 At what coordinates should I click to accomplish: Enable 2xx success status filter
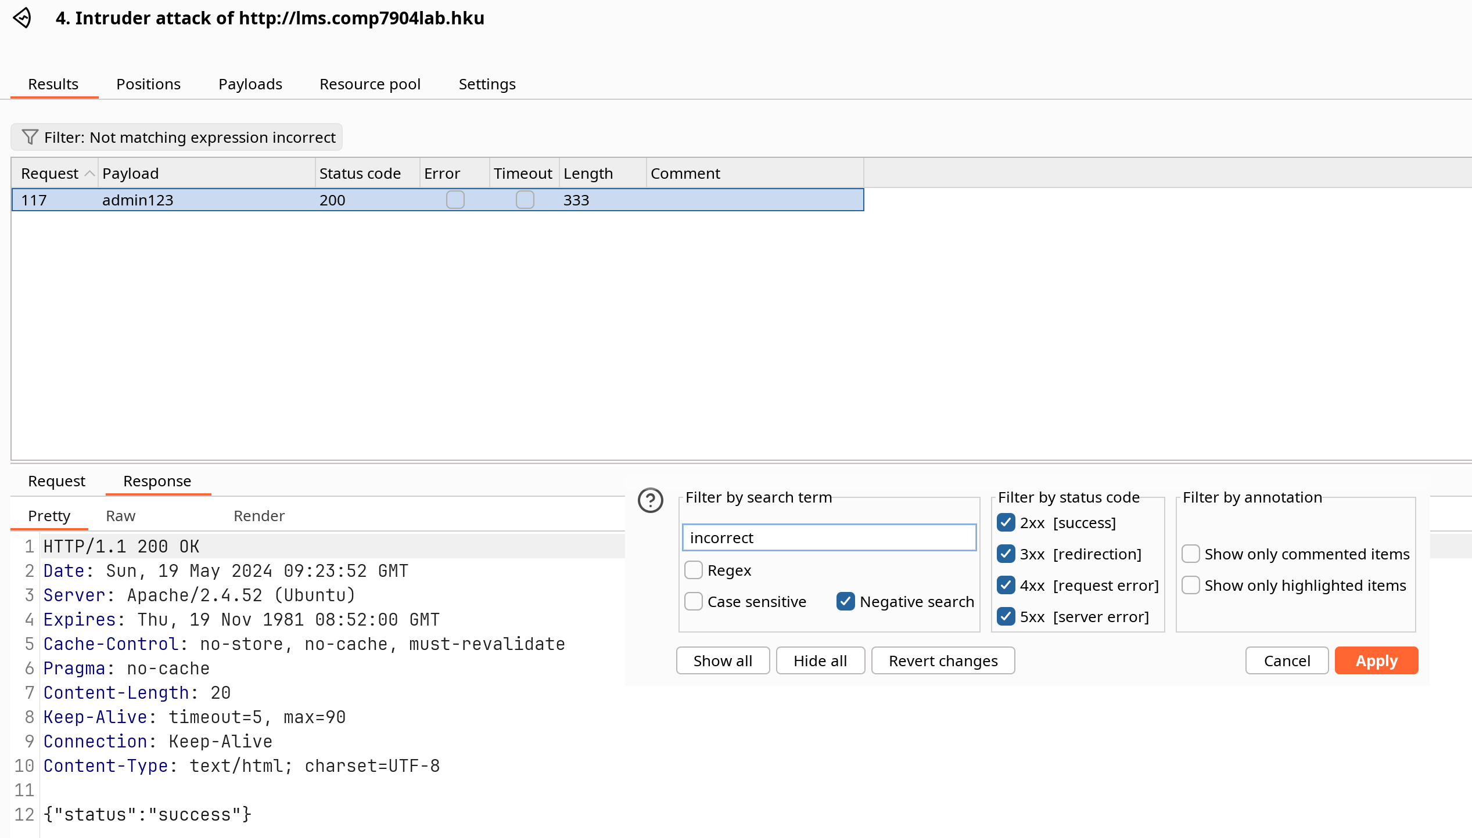click(x=1007, y=522)
